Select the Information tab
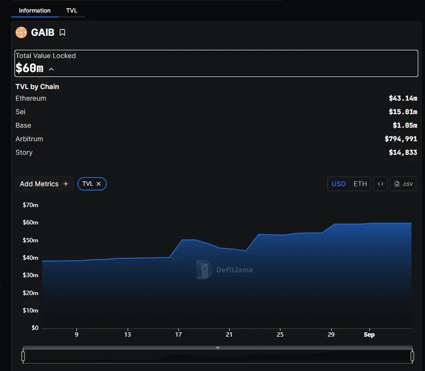Viewport: 425px width, 371px height. [x=35, y=11]
